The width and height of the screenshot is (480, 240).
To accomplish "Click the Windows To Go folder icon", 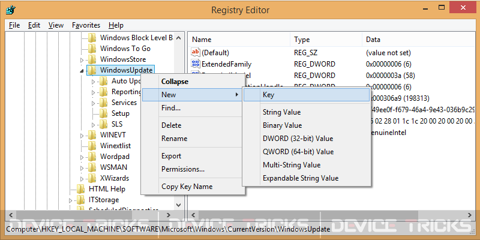I will point(92,49).
